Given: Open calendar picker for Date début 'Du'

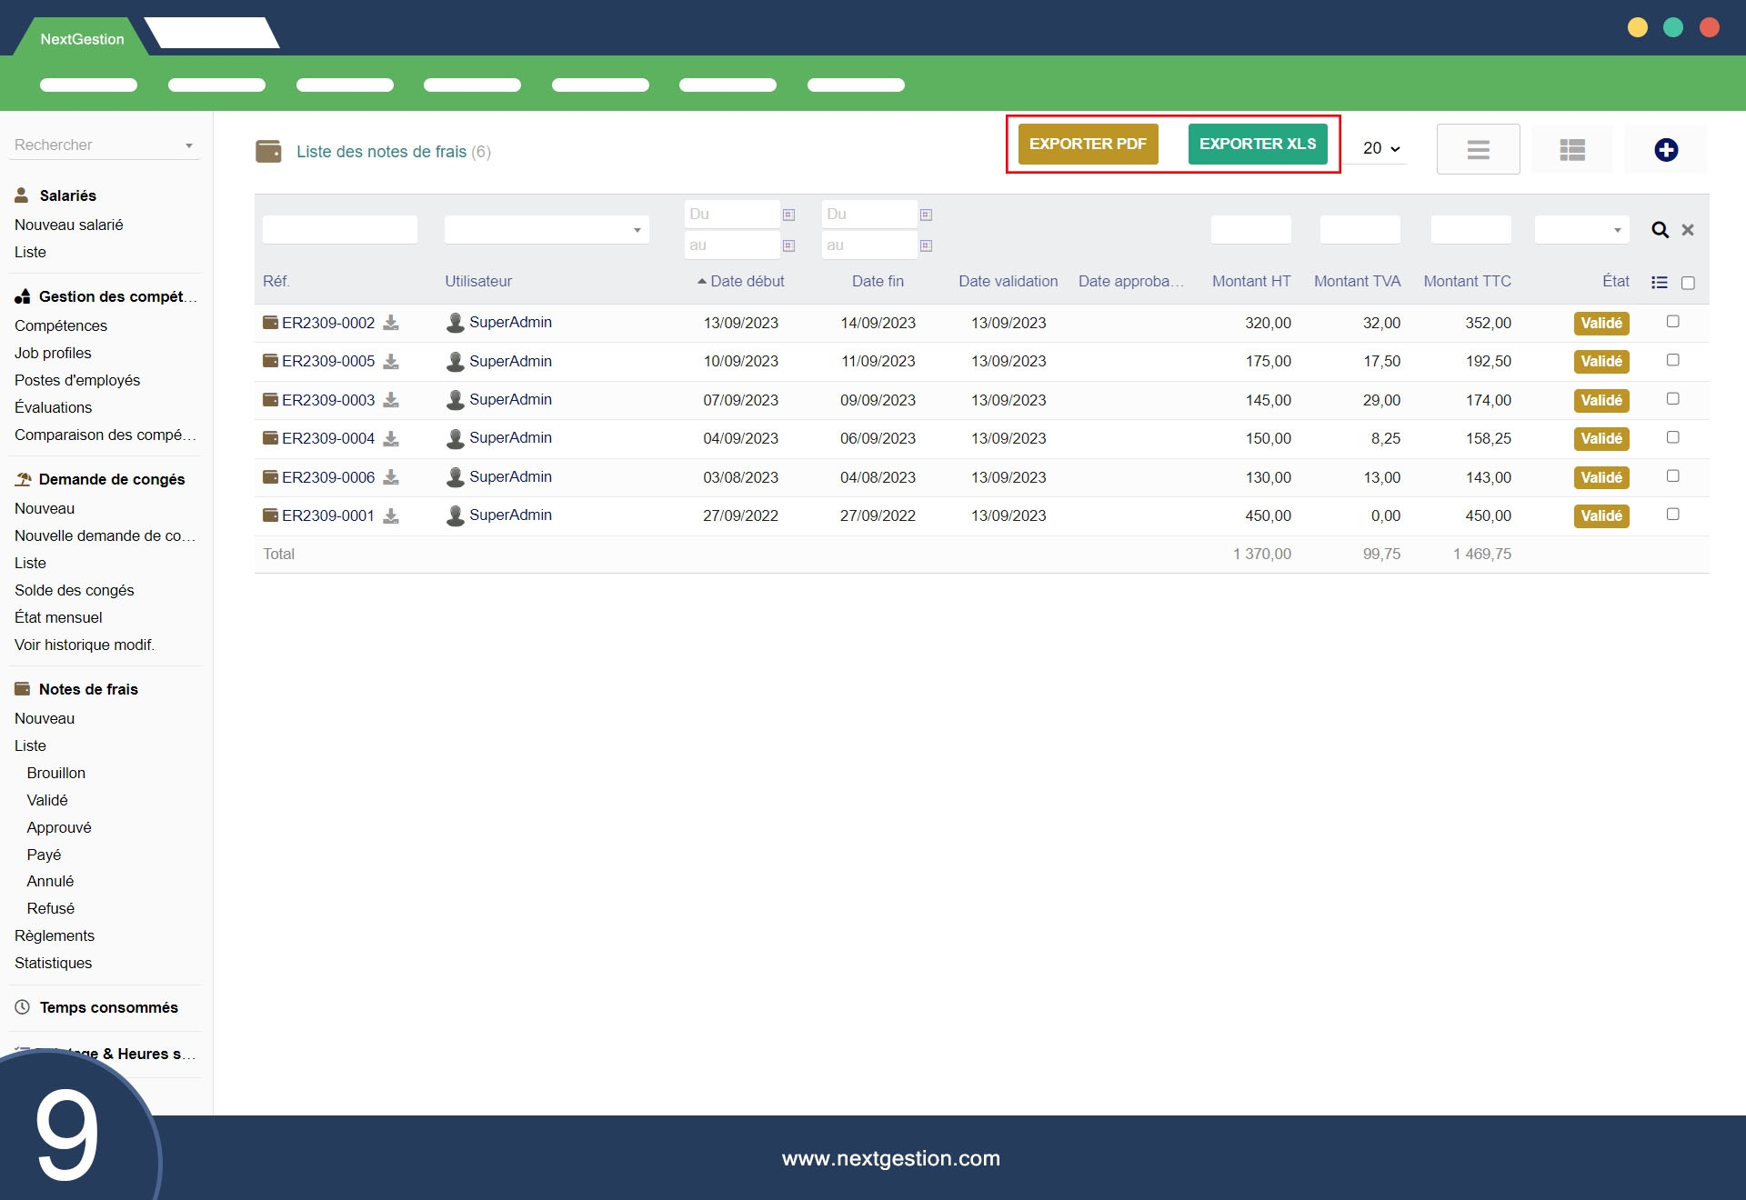Looking at the screenshot, I should point(788,215).
